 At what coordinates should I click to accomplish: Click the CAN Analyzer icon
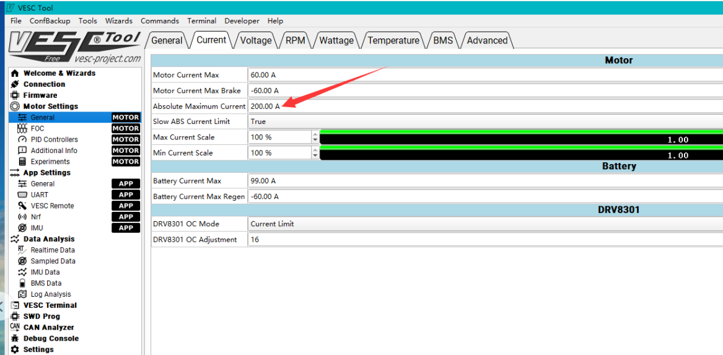click(x=15, y=327)
